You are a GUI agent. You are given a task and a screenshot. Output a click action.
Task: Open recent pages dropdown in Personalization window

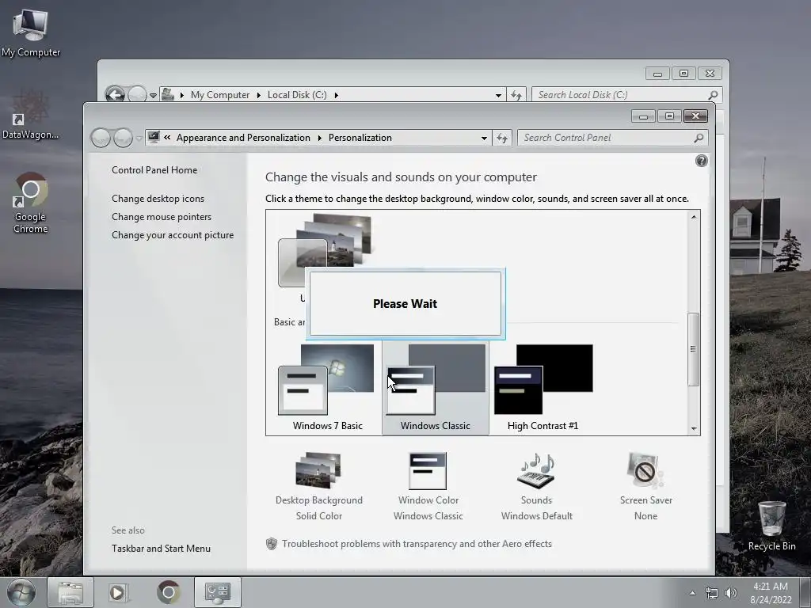139,139
